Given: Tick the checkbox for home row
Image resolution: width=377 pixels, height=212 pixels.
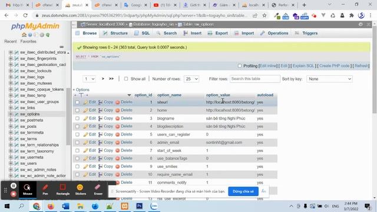Looking at the screenshot, I should click(x=77, y=110).
